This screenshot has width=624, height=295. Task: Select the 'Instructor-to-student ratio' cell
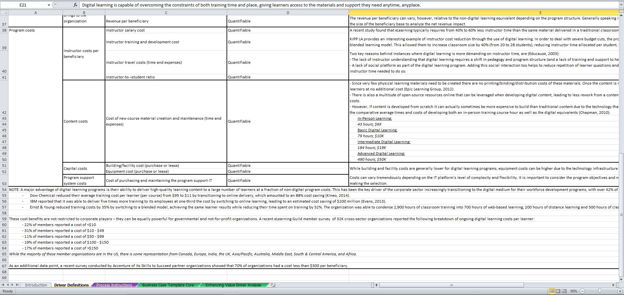(x=166, y=77)
